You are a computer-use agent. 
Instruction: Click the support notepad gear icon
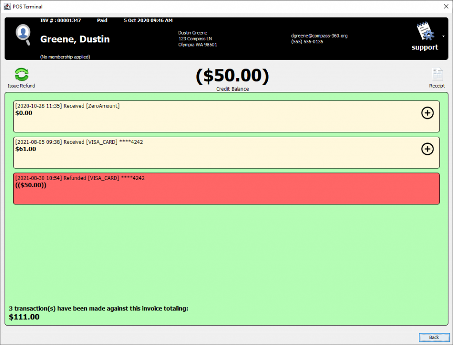(425, 31)
